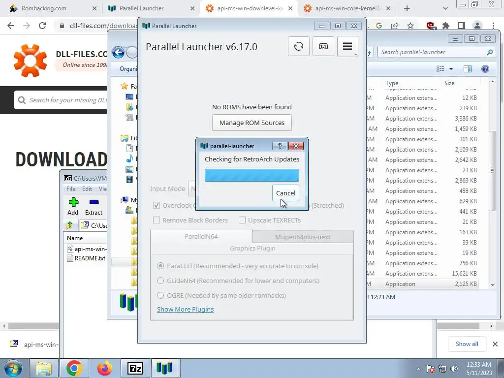Viewport: 504px width, 378px height.
Task: Click the missing DLL search field
Action: pos(61,100)
